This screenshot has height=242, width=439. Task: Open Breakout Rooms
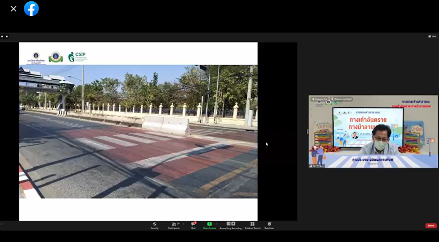(252, 225)
